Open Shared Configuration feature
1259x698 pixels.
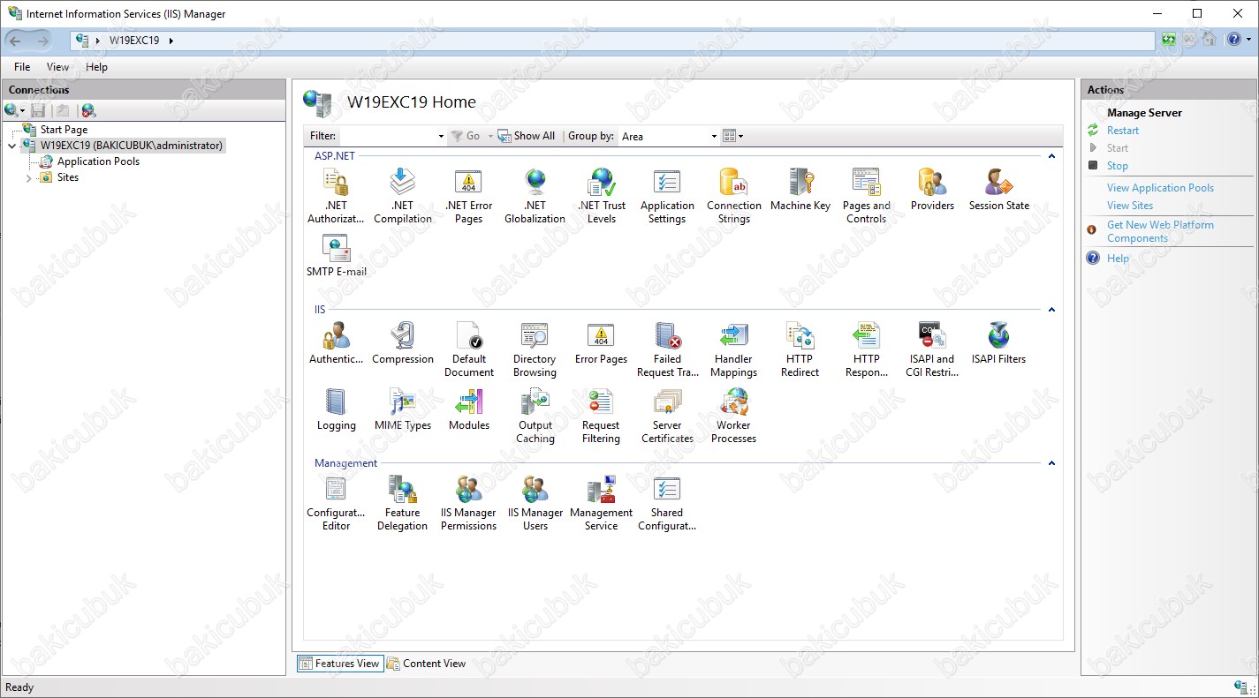point(667,503)
